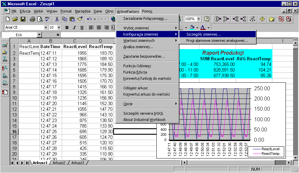Undo the last action

[x=89, y=19]
